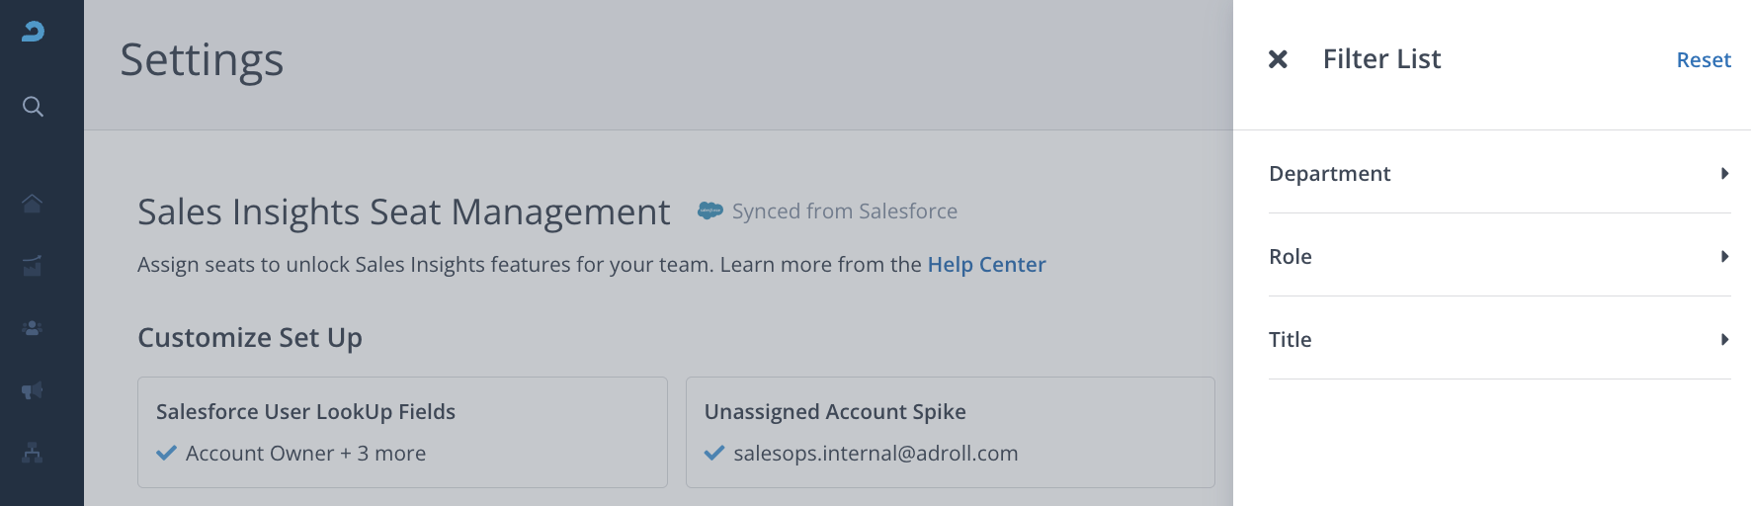Click the Role filter label
The image size is (1751, 506).
[1291, 257]
